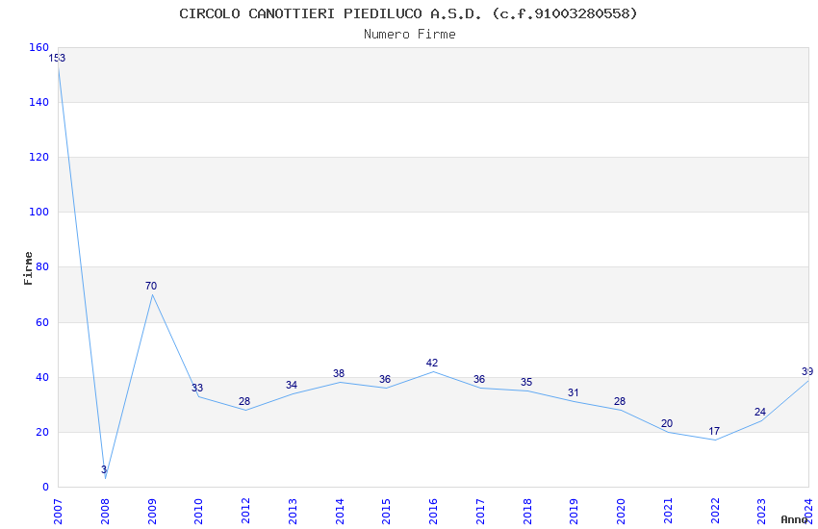818x529 pixels.
Task: Select the 'Numero Firme' subtitle
Action: [410, 35]
